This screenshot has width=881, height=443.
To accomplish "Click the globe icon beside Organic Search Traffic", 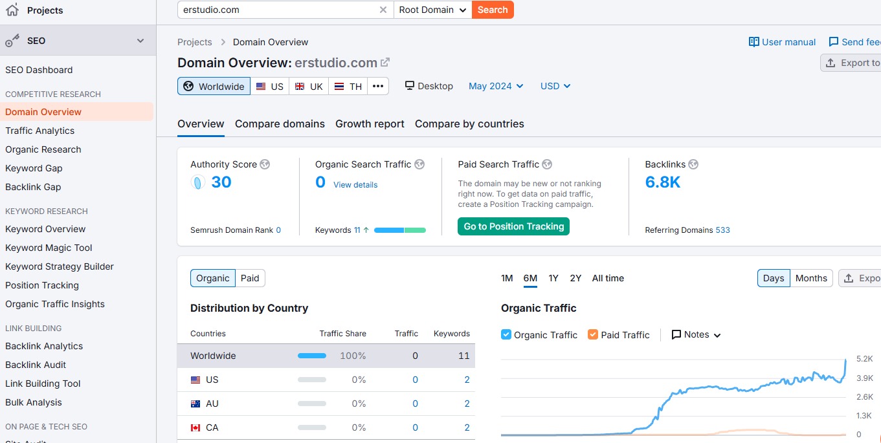I will coord(419,164).
